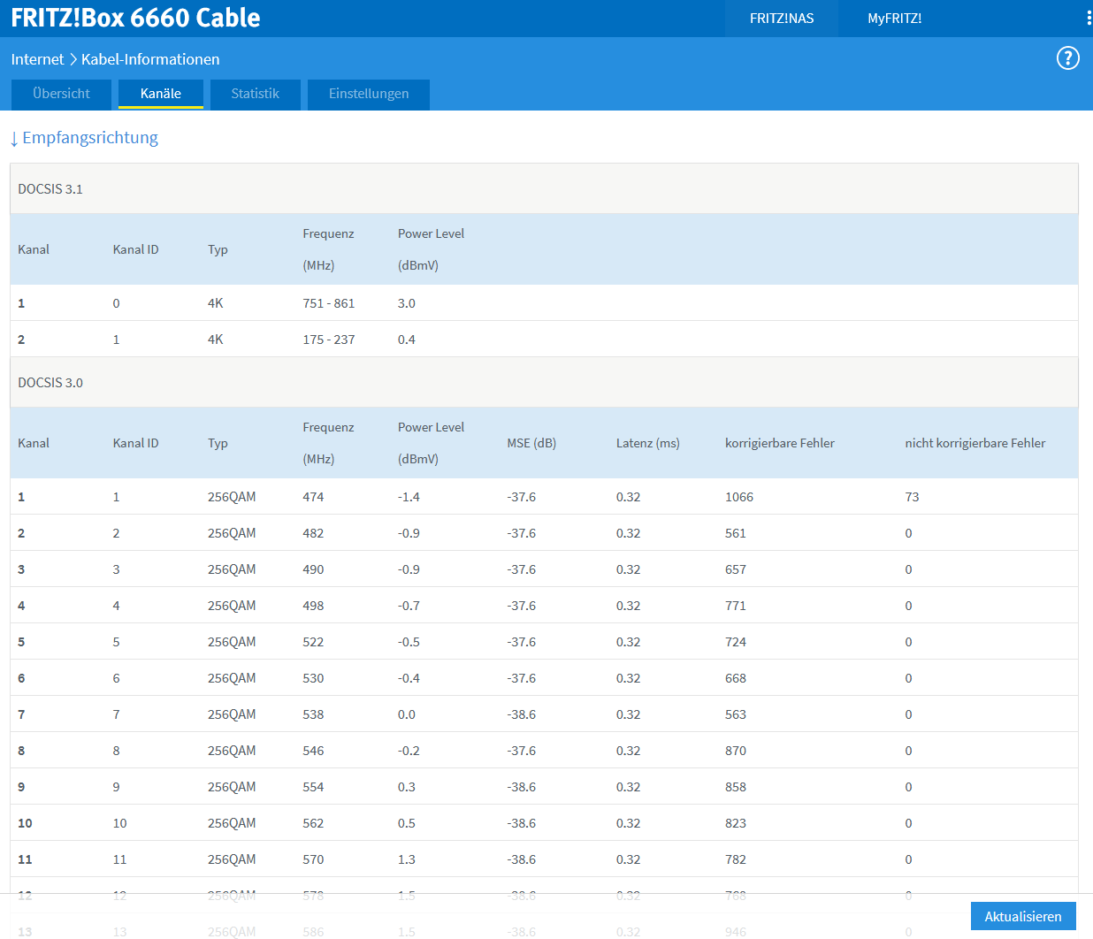Click the Latenz (ms) column header
Viewport: 1093px width, 939px height.
pyautogui.click(x=648, y=443)
